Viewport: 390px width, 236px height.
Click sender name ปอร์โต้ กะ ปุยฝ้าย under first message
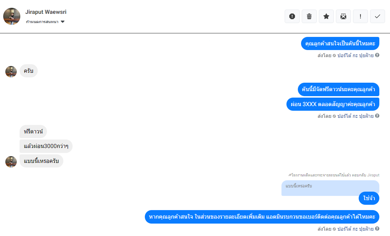[355, 55]
